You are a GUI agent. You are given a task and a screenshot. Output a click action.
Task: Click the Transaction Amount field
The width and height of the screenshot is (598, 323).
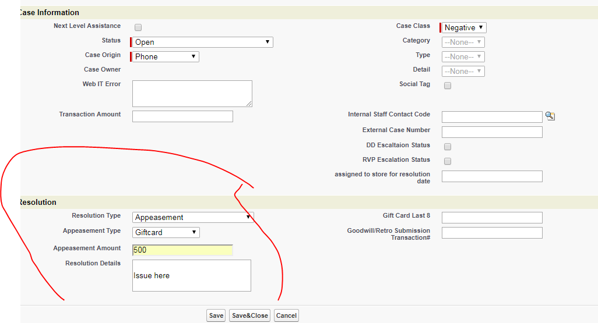[182, 116]
